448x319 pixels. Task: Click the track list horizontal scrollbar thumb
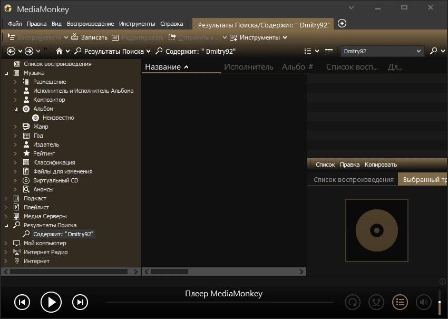coord(169,272)
